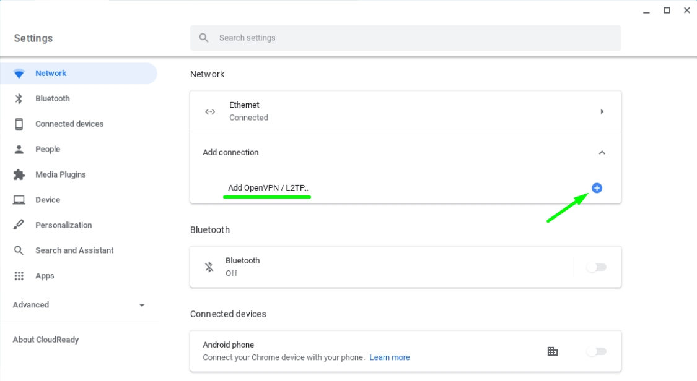Go to Connected devices in sidebar
Screen dimensions: 697x381
[78, 124]
